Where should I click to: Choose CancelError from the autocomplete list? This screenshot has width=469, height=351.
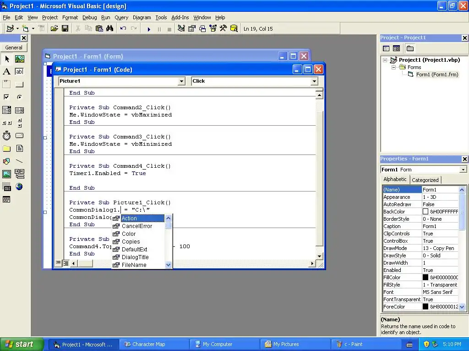point(137,226)
